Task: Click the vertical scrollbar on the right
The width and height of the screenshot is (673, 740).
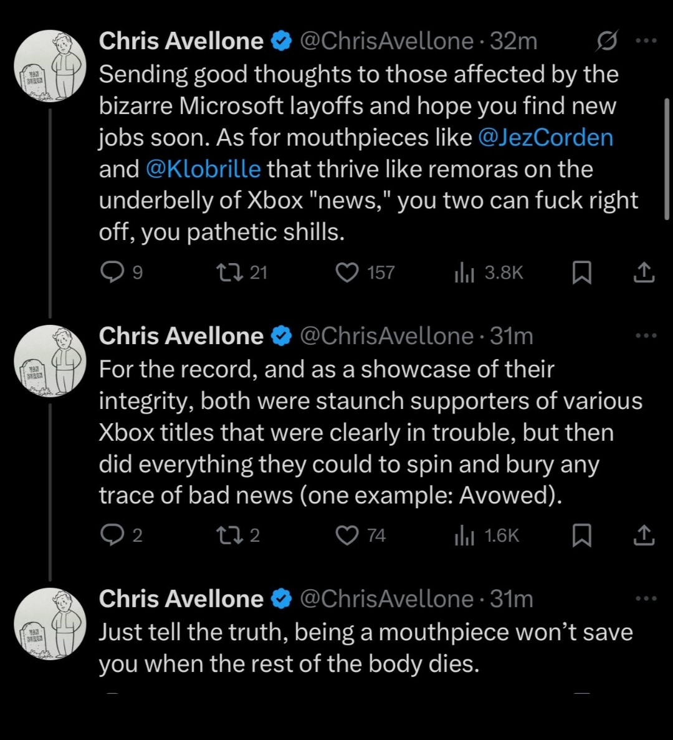Action: point(666,158)
